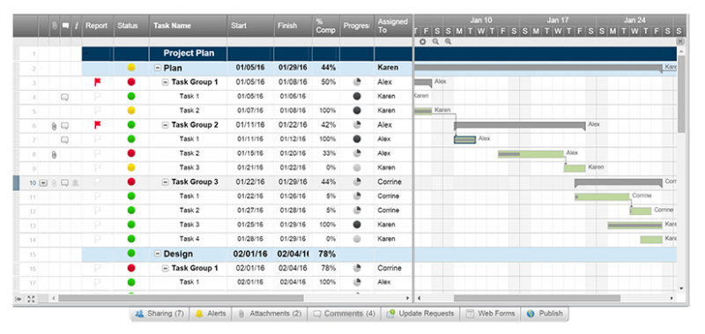Toggle the red flag on row 6
The image size is (705, 334).
coord(97,125)
